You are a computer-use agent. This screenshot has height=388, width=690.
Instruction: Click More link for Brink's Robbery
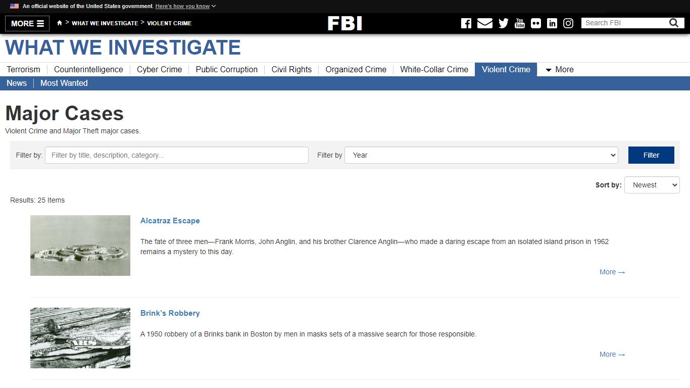pos(612,354)
